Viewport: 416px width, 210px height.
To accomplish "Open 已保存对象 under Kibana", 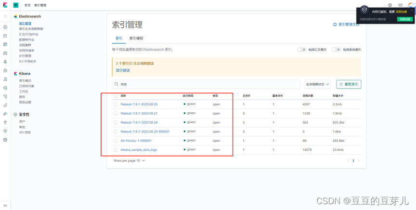I will 26,86.
